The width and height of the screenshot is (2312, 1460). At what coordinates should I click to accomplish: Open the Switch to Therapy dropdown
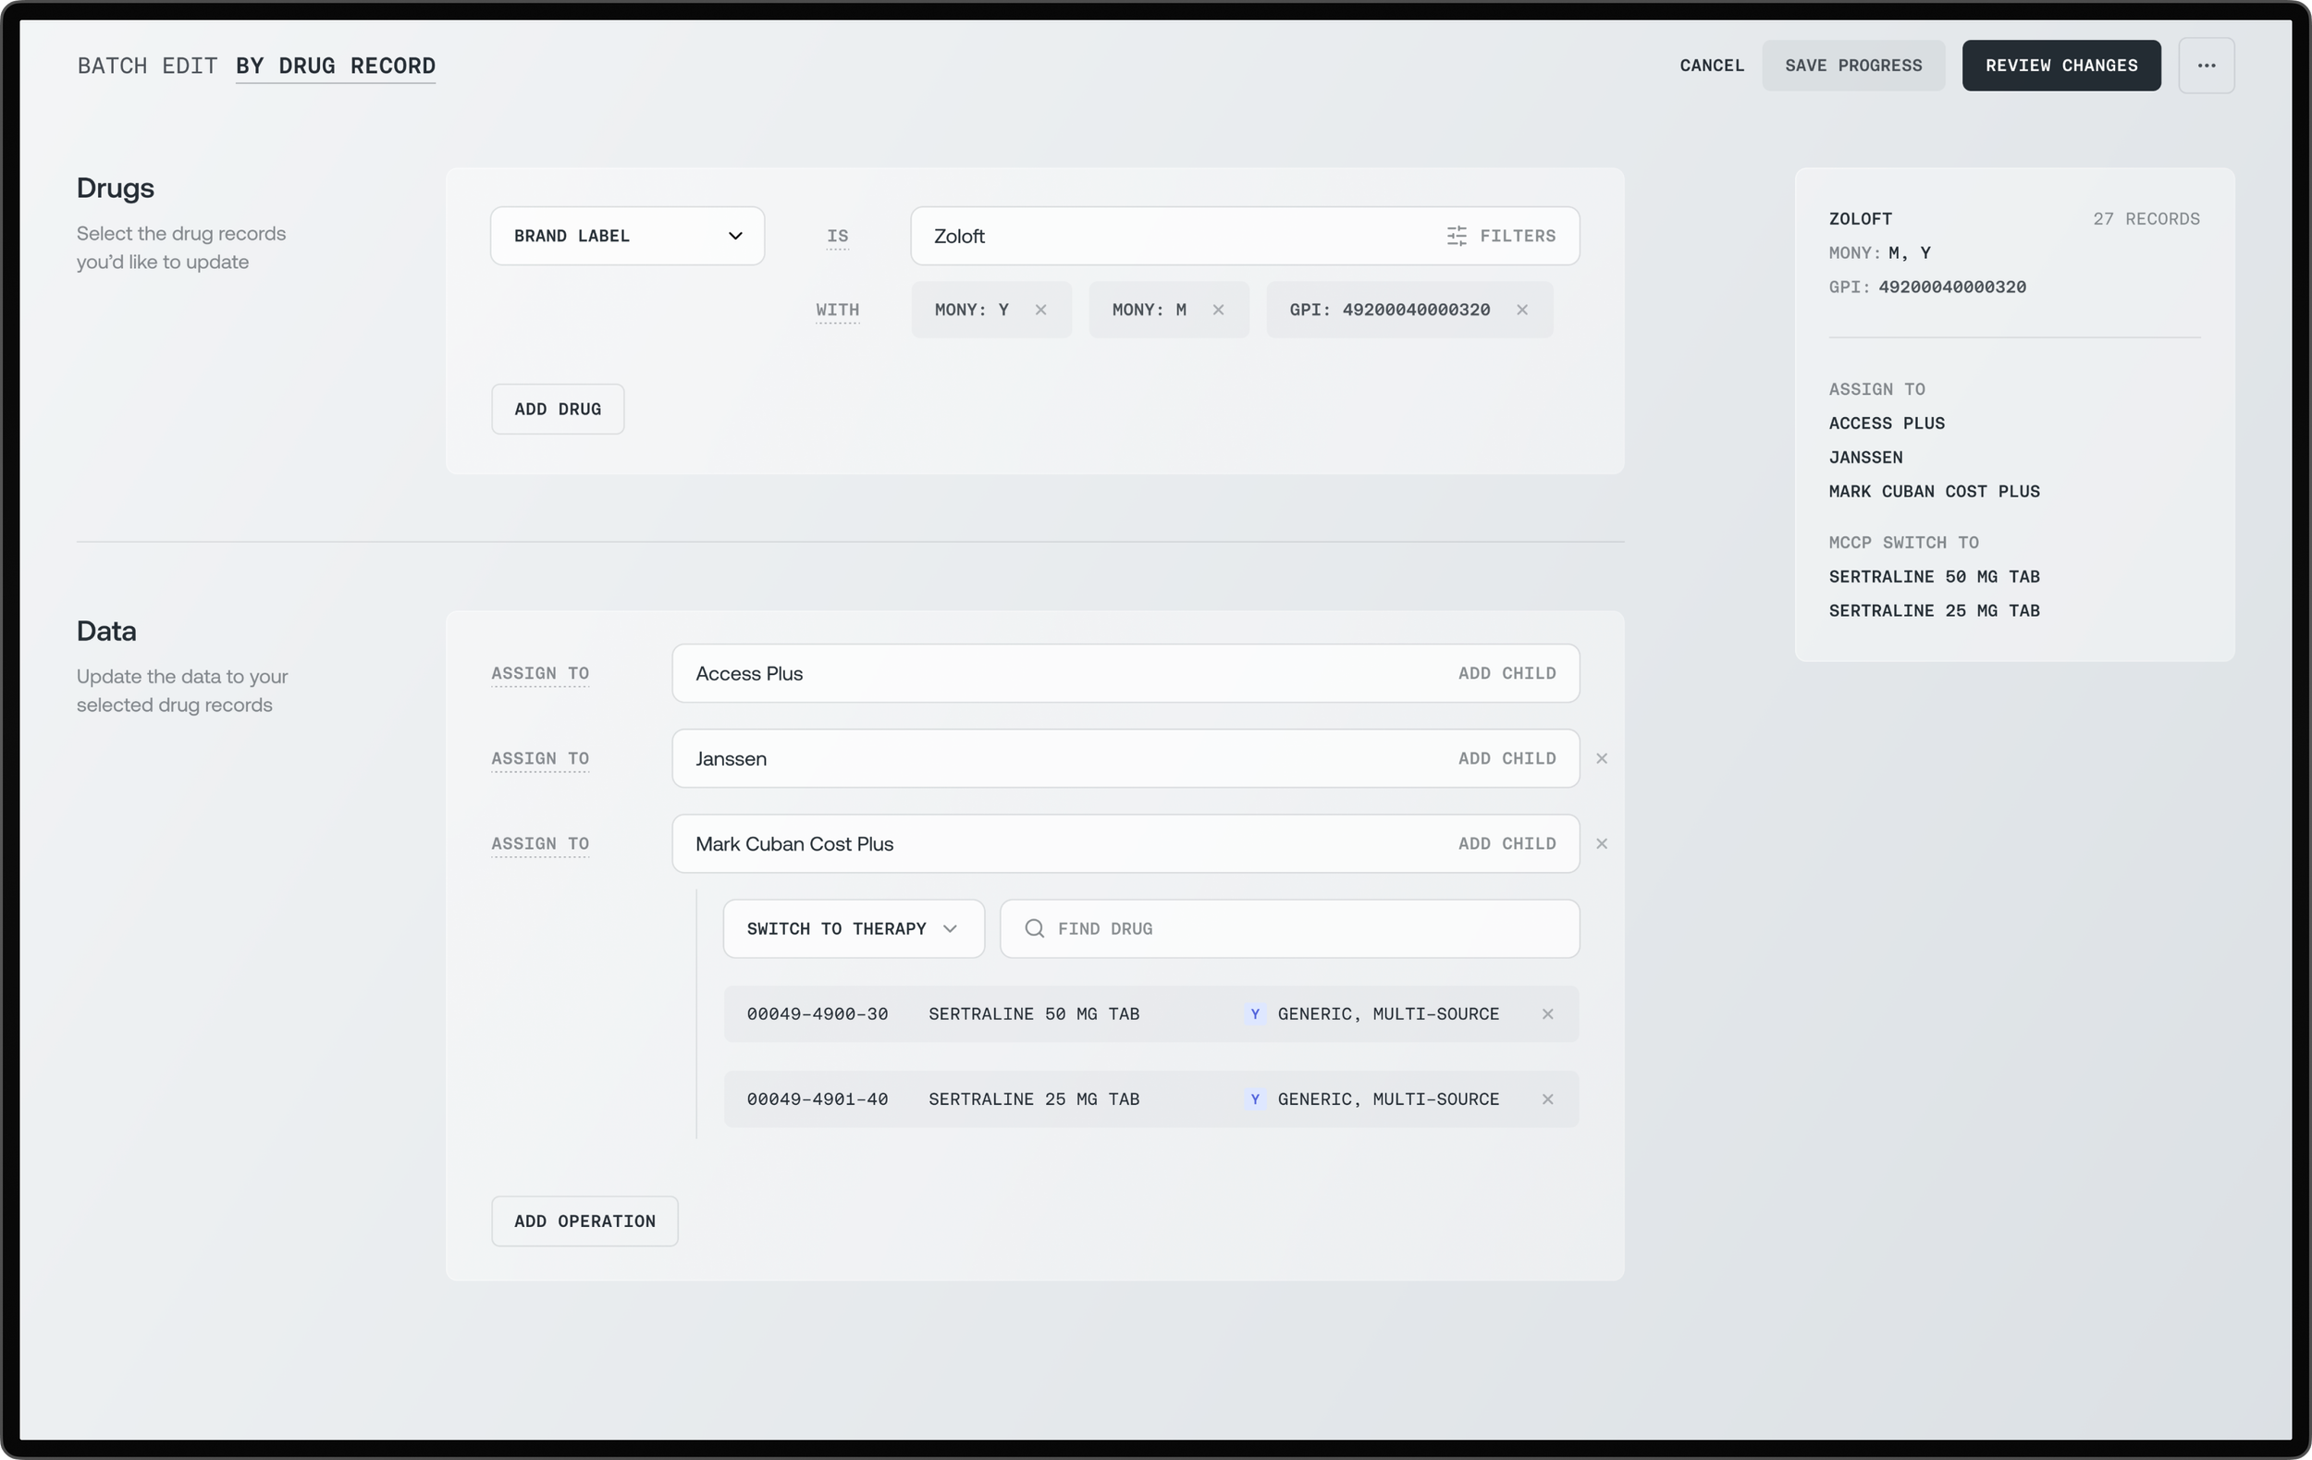click(x=854, y=928)
